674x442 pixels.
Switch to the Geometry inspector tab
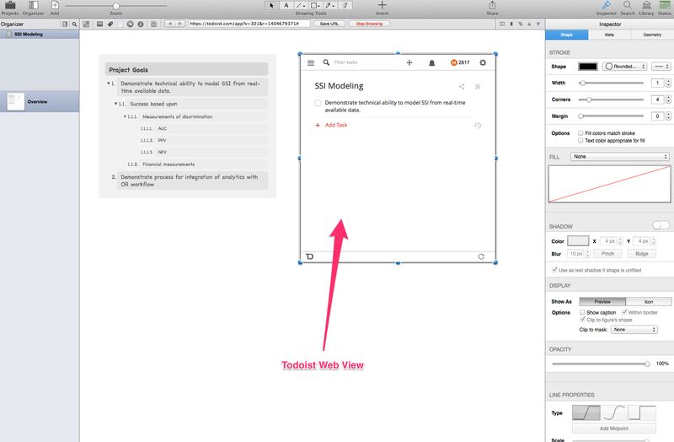click(652, 35)
